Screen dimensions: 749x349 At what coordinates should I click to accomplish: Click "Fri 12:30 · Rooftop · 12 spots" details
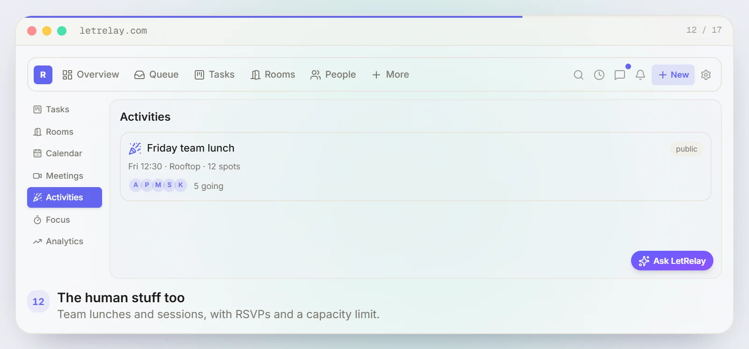pyautogui.click(x=184, y=167)
